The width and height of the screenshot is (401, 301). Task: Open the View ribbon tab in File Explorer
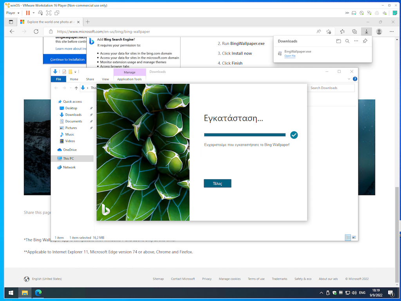pyautogui.click(x=105, y=79)
